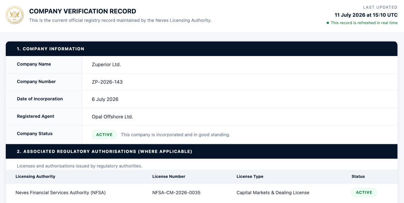Select the Company Verification Record heading
The image size is (404, 203).
[x=82, y=11]
